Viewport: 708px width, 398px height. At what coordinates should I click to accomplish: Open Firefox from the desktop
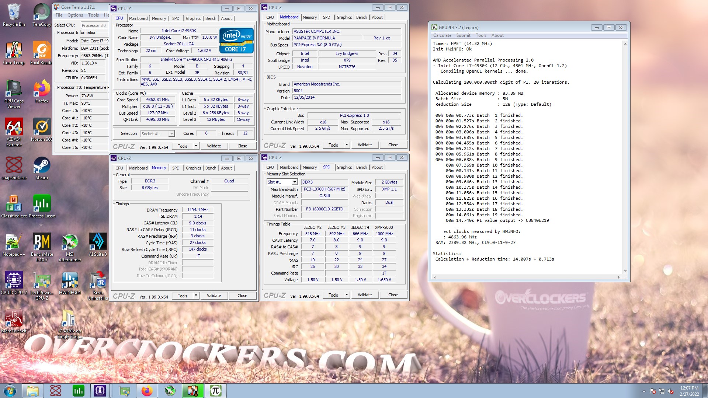click(x=42, y=91)
